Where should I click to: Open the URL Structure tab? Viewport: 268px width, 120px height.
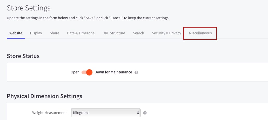point(114,33)
